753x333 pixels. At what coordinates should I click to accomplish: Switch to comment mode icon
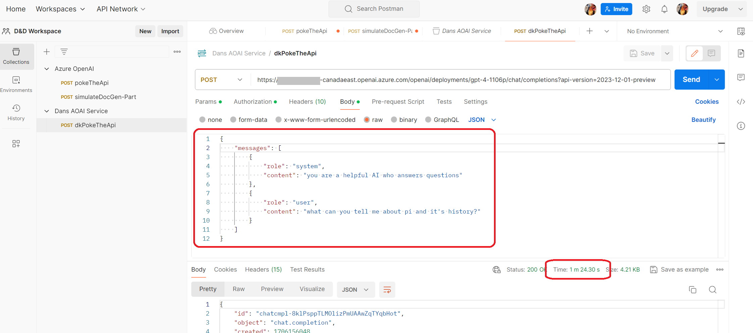[711, 53]
